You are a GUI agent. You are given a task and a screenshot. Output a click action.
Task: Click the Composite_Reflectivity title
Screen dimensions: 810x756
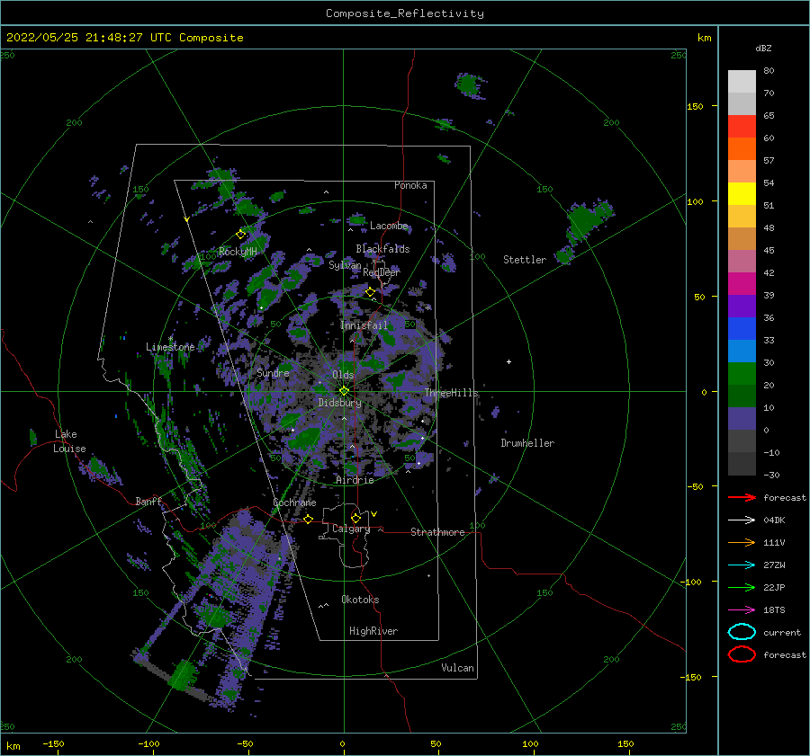point(405,13)
